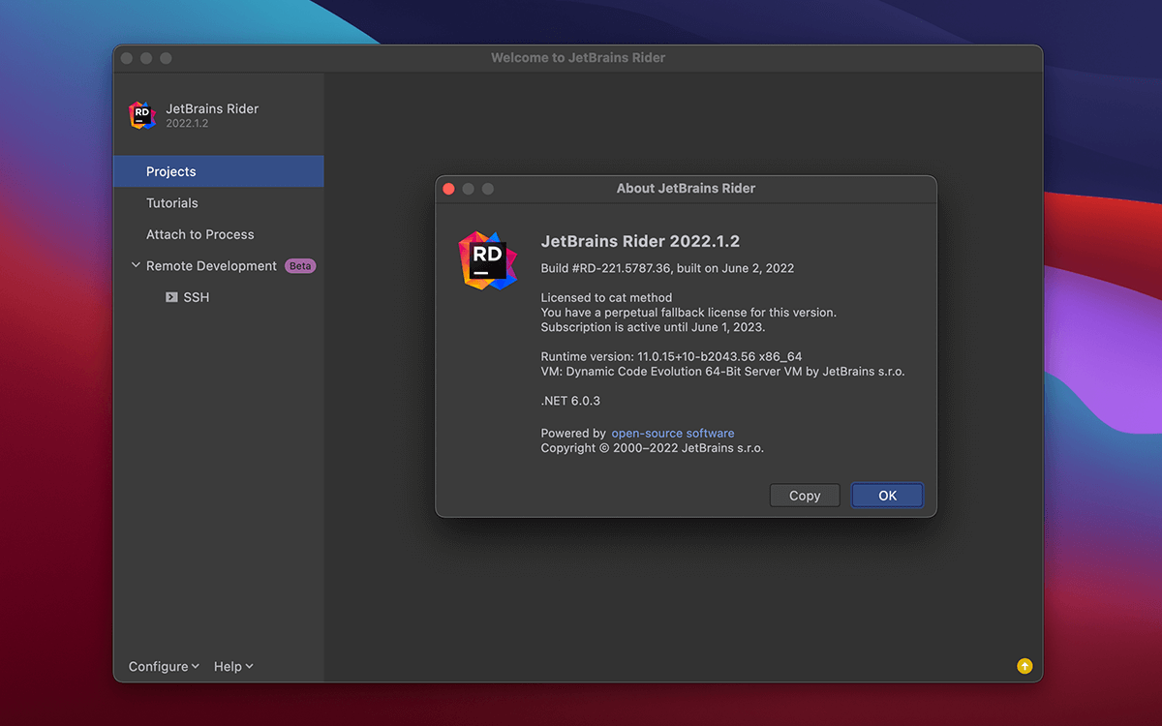Collapse the Remote Development section
1162x726 pixels.
pyautogui.click(x=136, y=266)
